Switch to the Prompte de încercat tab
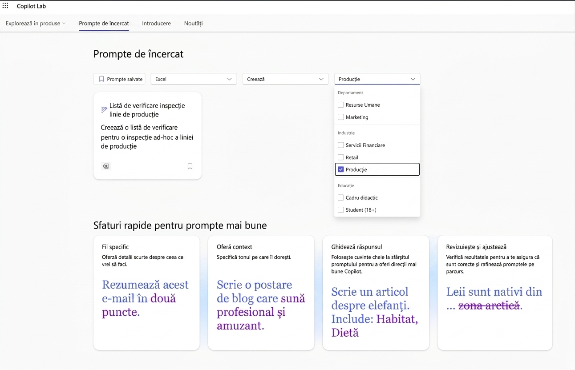This screenshot has width=575, height=370. [x=104, y=23]
